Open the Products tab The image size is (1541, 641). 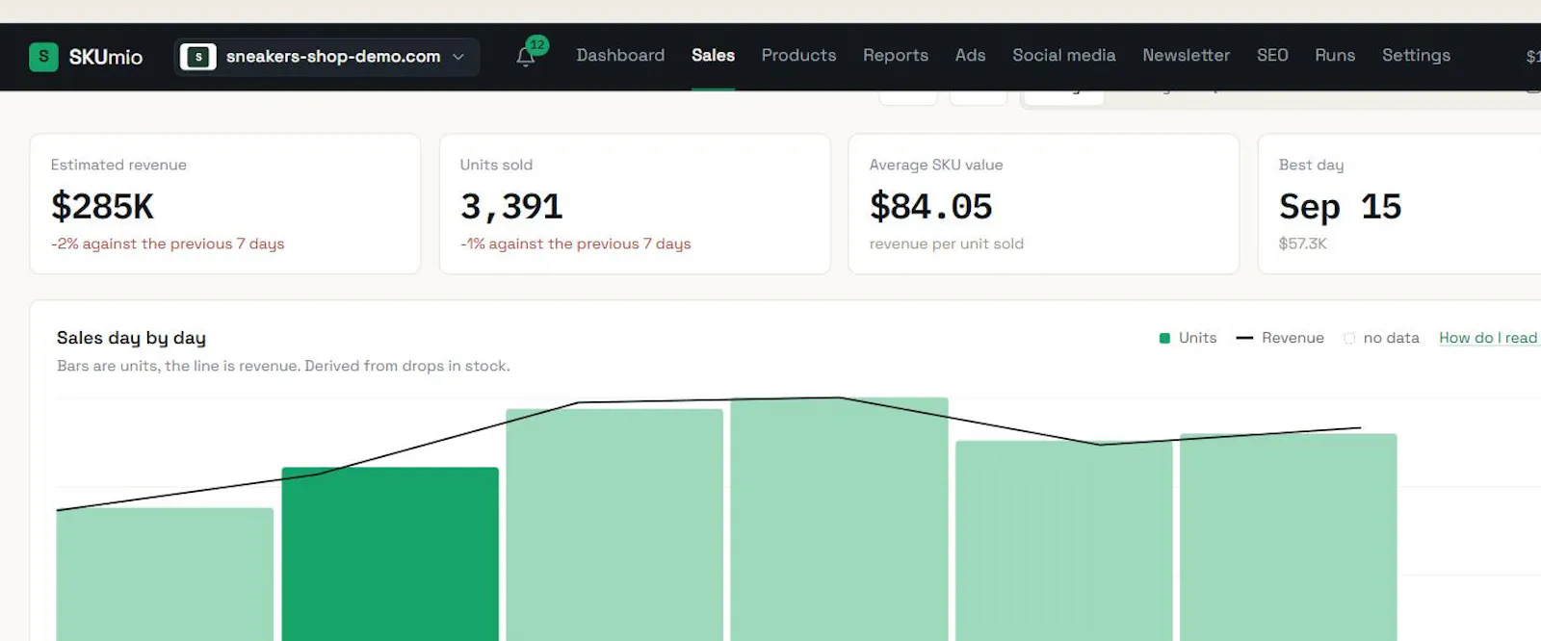pos(798,56)
